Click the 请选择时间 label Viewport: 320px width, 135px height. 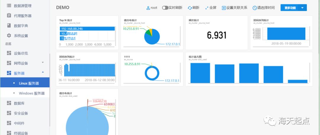pos(266,8)
